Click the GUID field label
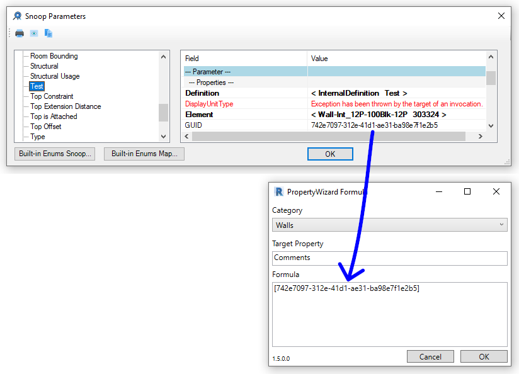The image size is (519, 374). pyautogui.click(x=193, y=125)
